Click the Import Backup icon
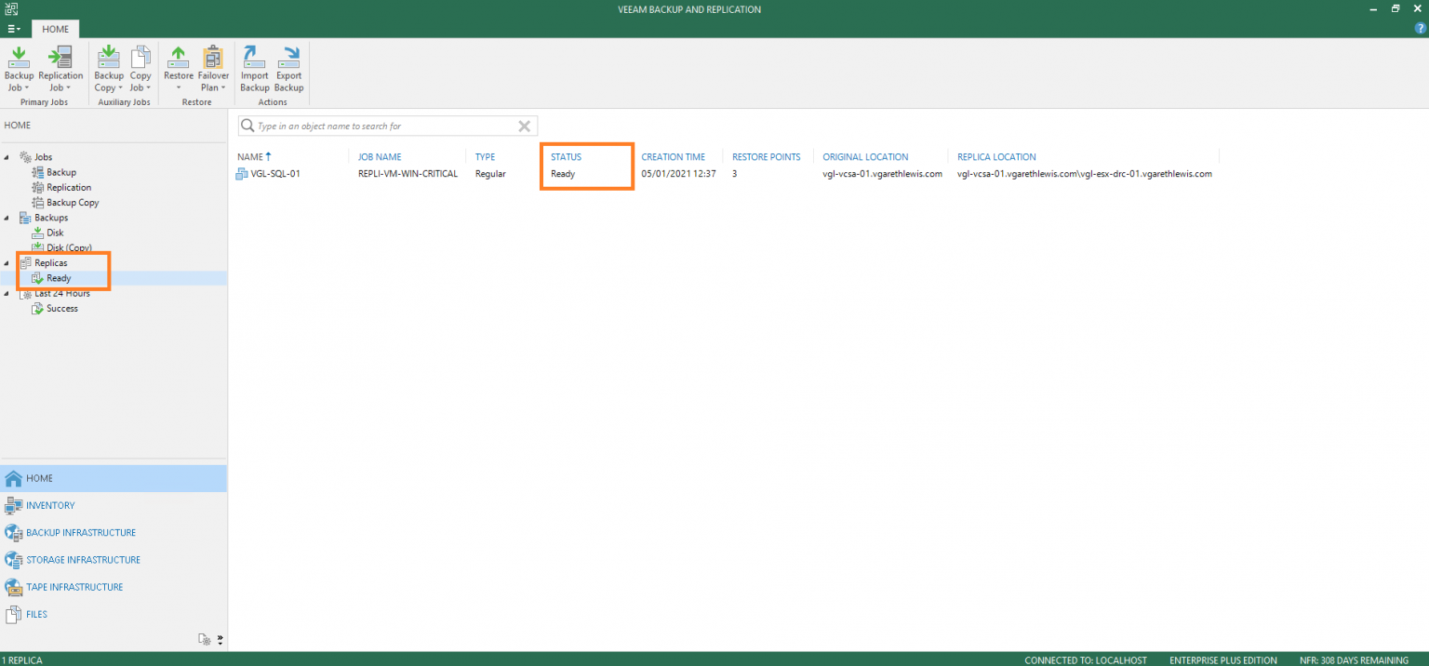The width and height of the screenshot is (1429, 666). point(254,65)
